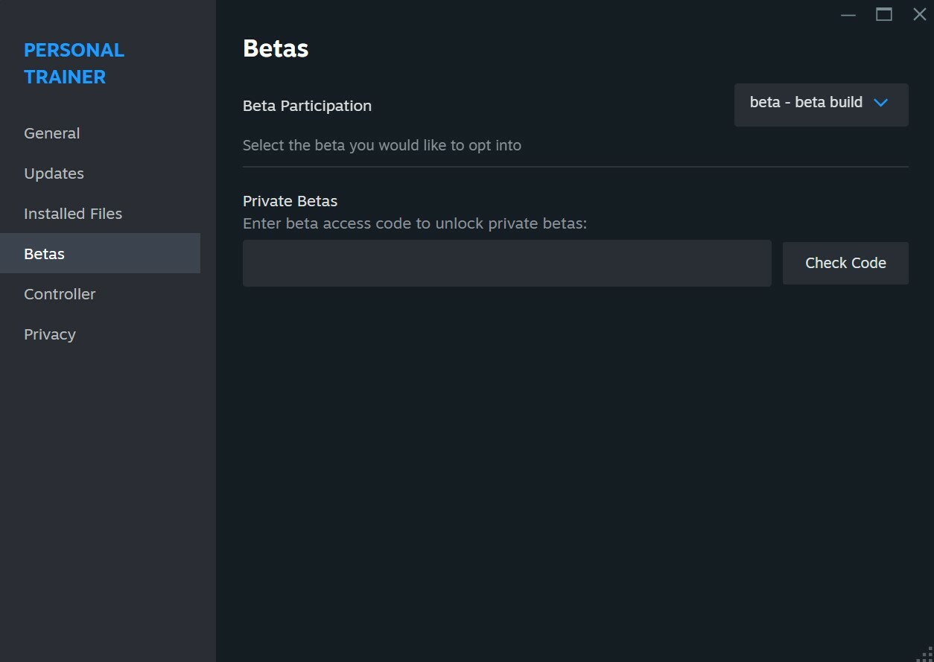Switch to the Privacy tab

click(x=100, y=334)
